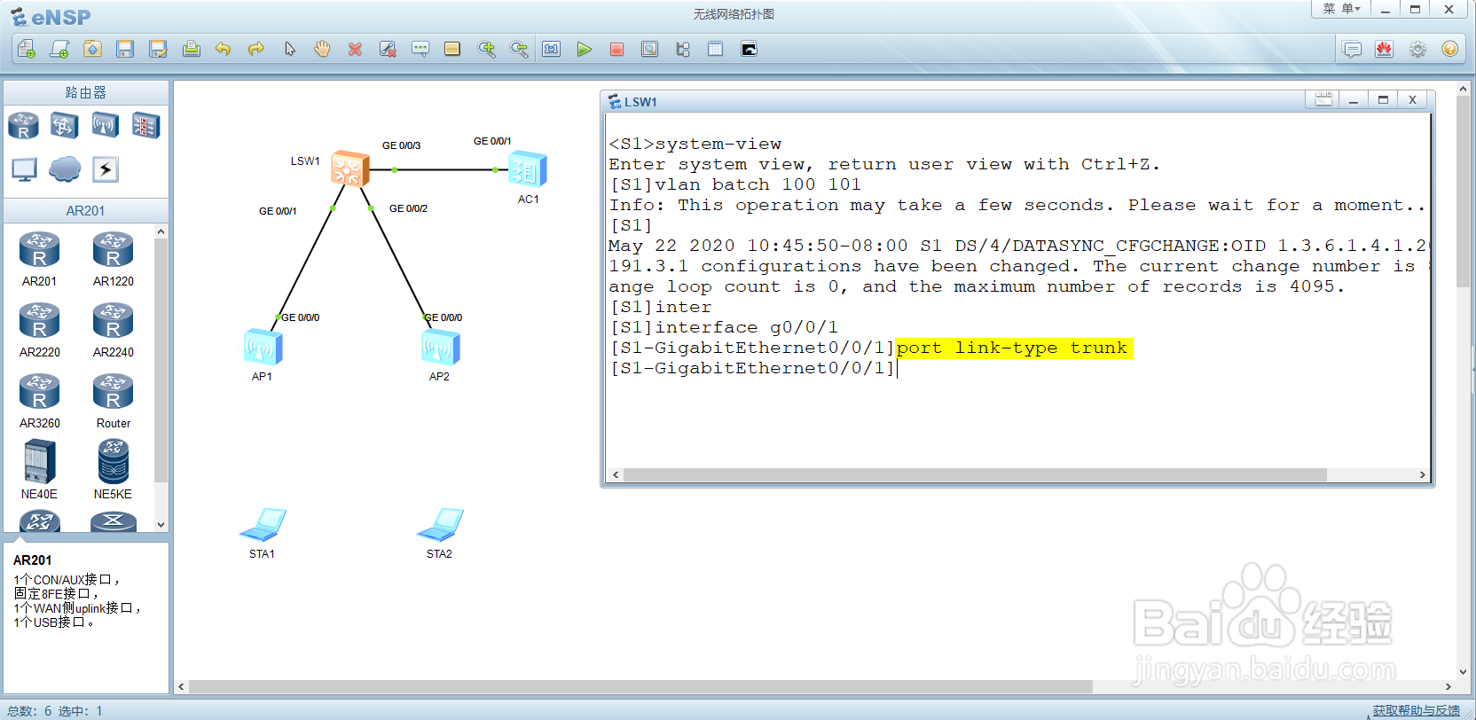Open the settings gear
The image size is (1476, 720).
[1417, 49]
